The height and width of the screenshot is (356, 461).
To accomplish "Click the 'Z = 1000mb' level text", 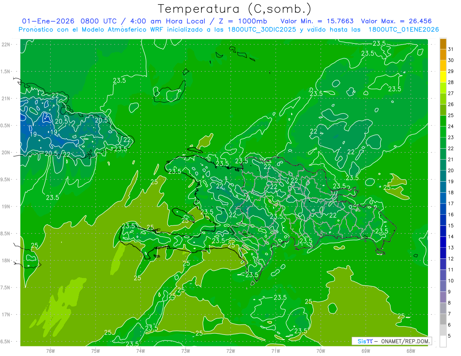I will point(243,21).
